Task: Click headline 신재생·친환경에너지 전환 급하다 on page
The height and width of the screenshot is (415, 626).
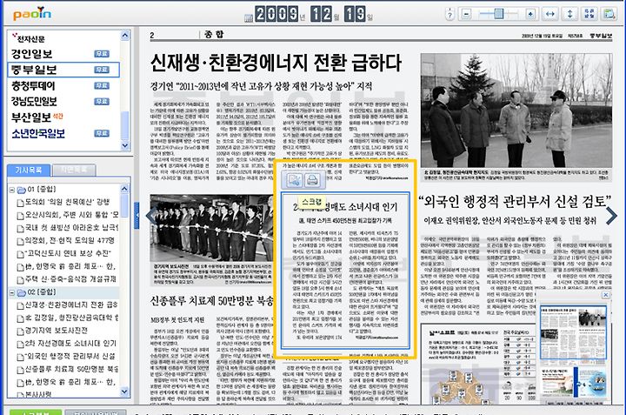Action: pyautogui.click(x=276, y=64)
